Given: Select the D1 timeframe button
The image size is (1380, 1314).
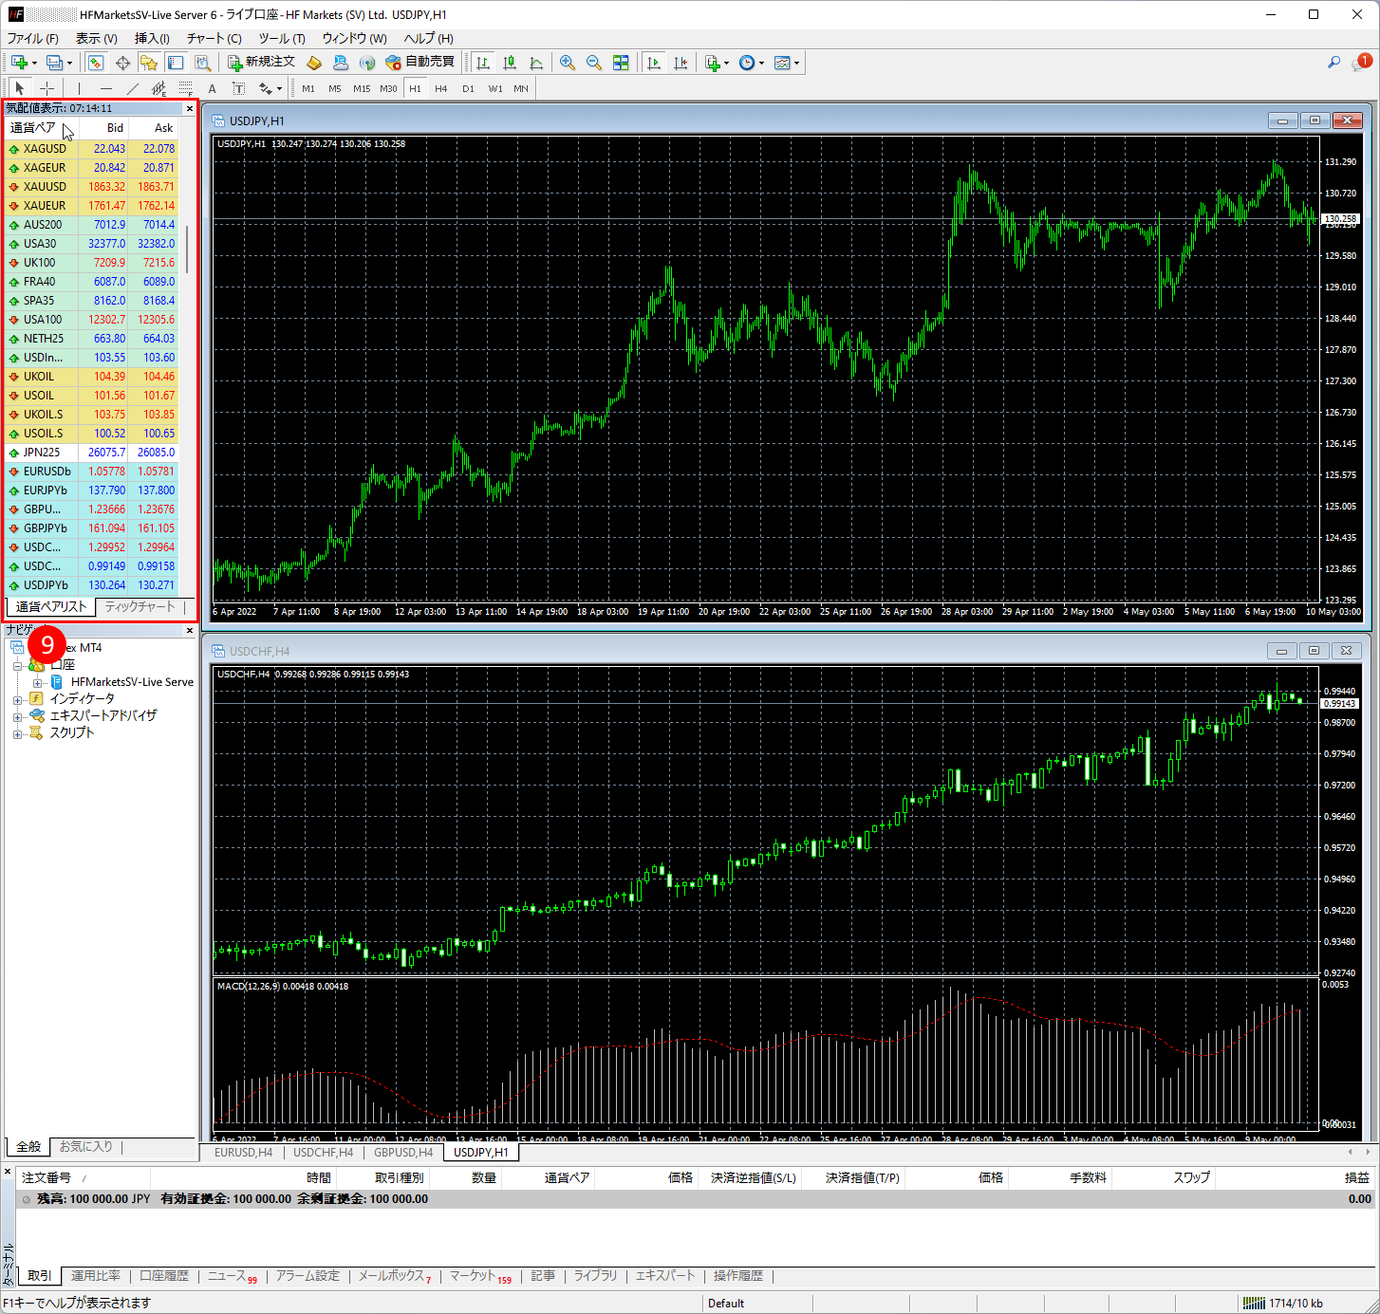Looking at the screenshot, I should (x=468, y=88).
